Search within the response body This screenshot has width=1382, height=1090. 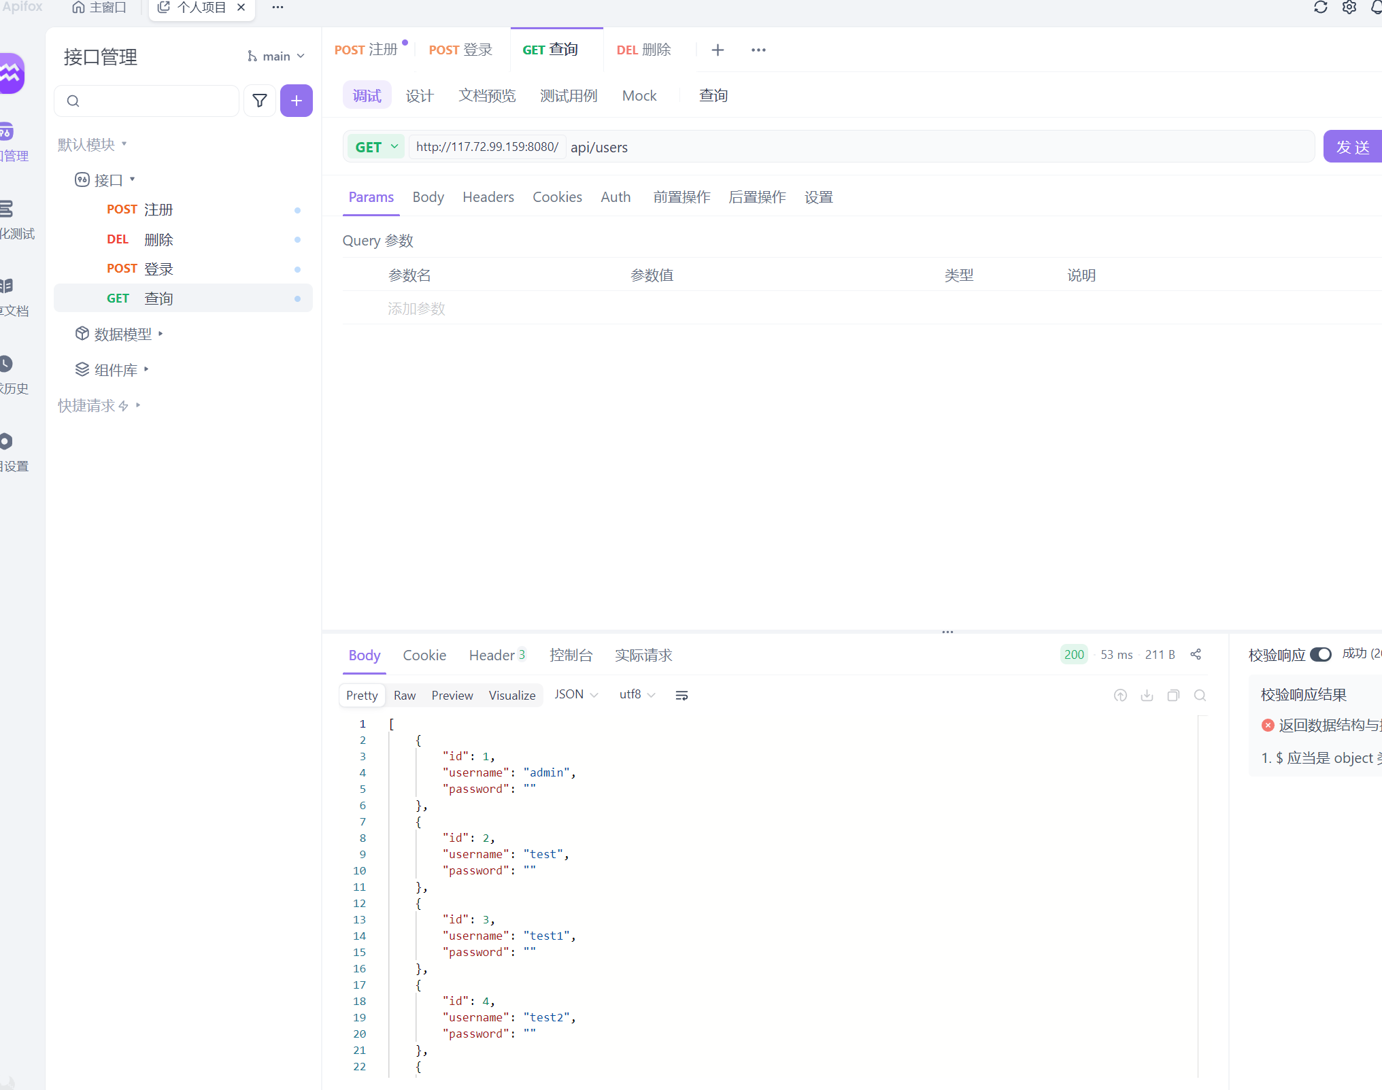coord(1200,695)
